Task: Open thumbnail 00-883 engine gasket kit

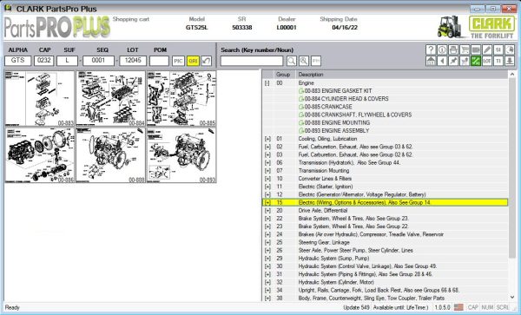Action: (40, 98)
